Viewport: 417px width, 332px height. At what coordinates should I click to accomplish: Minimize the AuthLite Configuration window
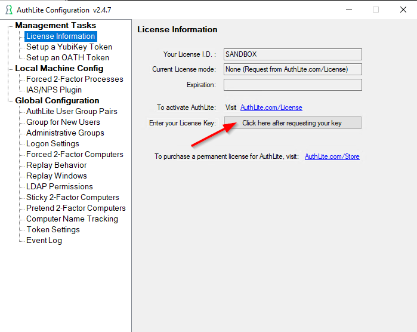pyautogui.click(x=349, y=10)
